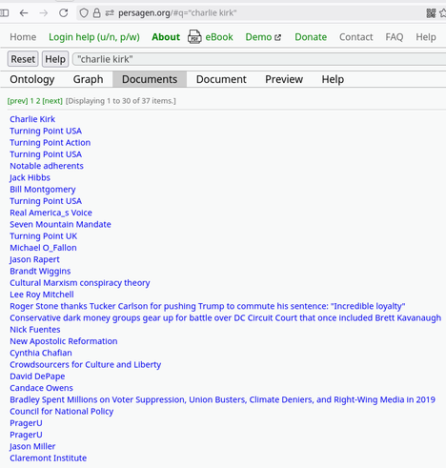This screenshot has height=468, width=446.
Task: Click the [prev] pagination link
Action: (17, 101)
